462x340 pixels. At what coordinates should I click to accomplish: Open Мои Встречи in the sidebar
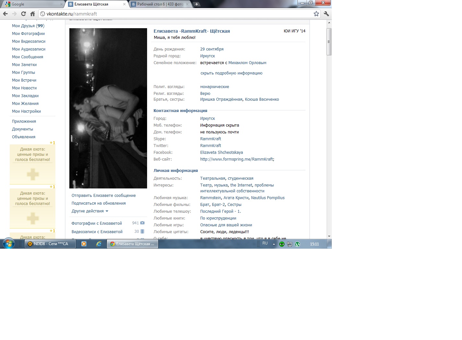[x=24, y=80]
